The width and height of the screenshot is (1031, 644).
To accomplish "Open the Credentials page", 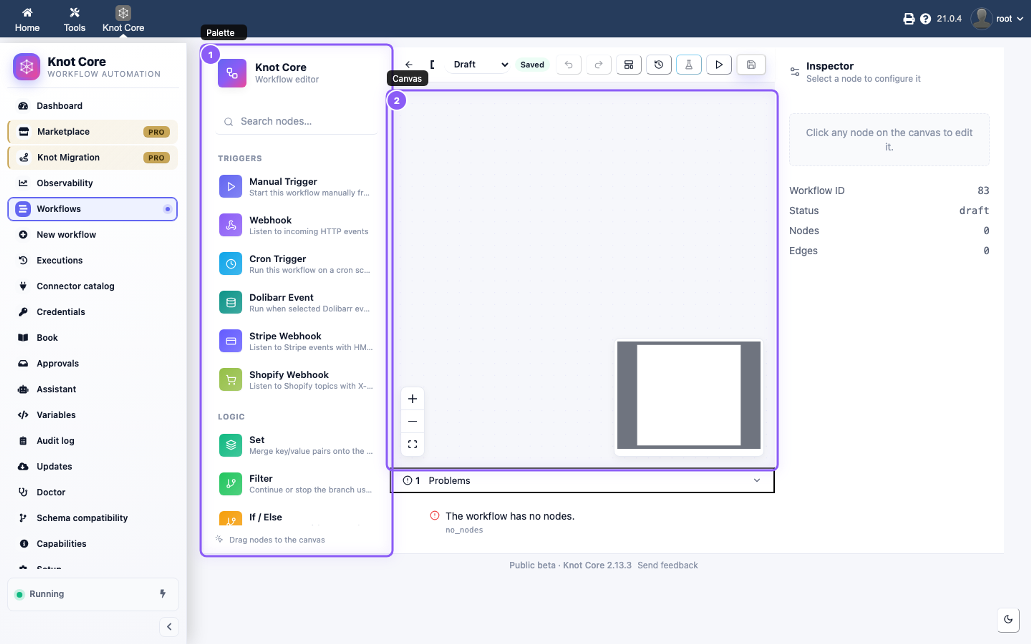I will pos(92,312).
